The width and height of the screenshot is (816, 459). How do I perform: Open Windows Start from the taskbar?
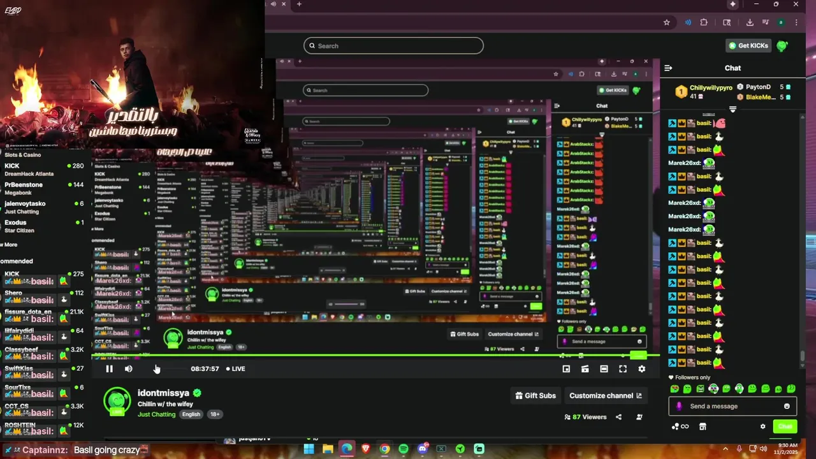(309, 449)
